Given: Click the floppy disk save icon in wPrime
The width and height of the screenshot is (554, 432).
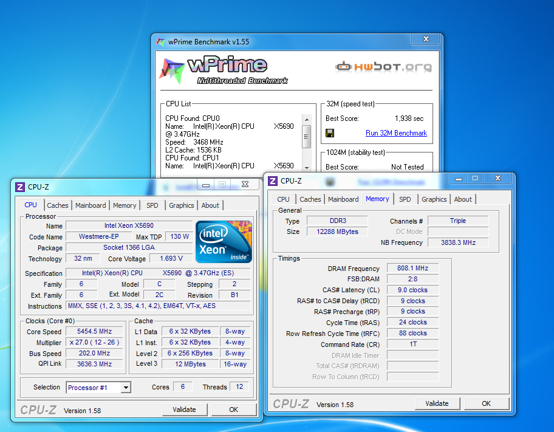Looking at the screenshot, I should click(x=330, y=133).
